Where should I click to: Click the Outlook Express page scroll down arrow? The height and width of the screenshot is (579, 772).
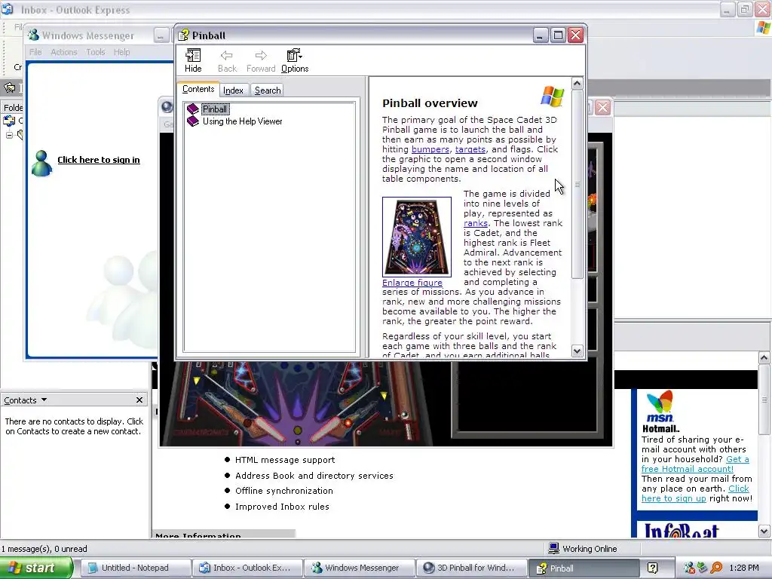click(x=764, y=532)
